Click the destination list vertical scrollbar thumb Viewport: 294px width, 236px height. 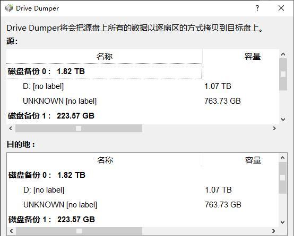pos(282,178)
